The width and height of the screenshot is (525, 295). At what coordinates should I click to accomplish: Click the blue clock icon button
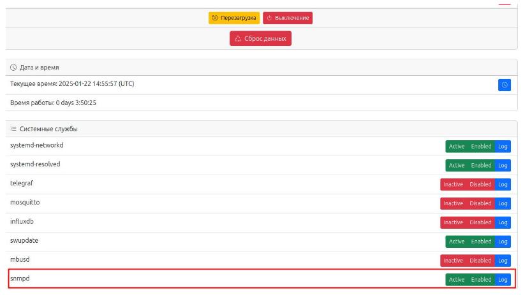(504, 85)
